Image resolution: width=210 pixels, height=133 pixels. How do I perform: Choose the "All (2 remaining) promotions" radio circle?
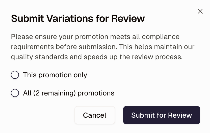(15, 93)
